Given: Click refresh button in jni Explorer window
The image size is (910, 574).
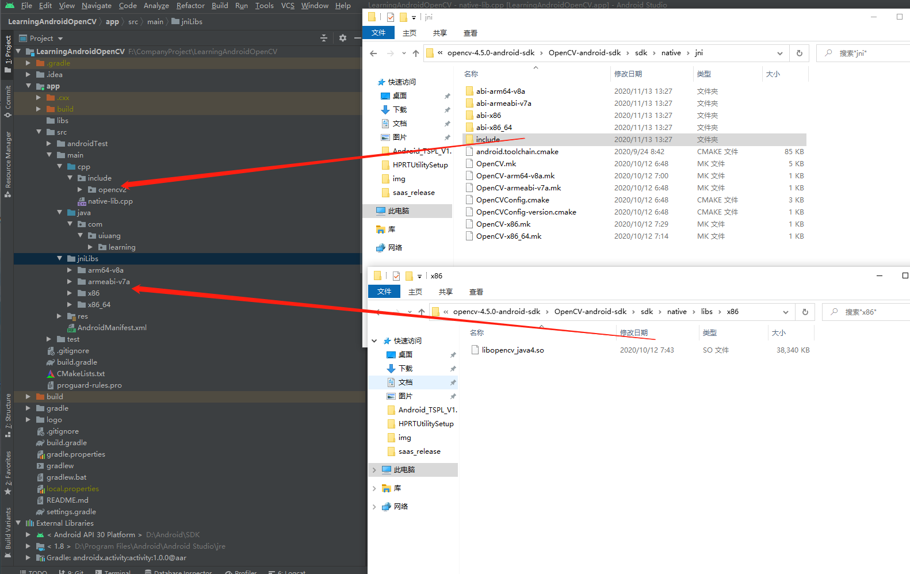Looking at the screenshot, I should (x=799, y=53).
